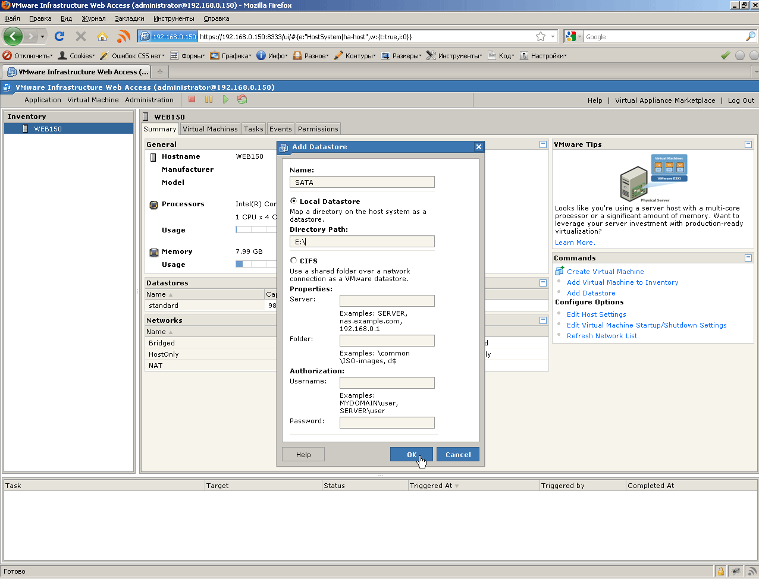Click the CIFS Server input field
This screenshot has width=759, height=579.
point(387,301)
